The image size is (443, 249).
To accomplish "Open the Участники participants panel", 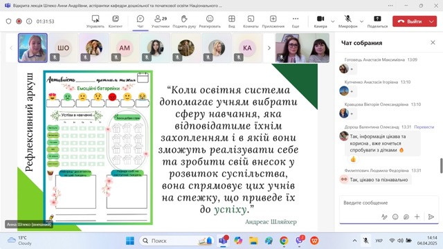I will (160, 21).
